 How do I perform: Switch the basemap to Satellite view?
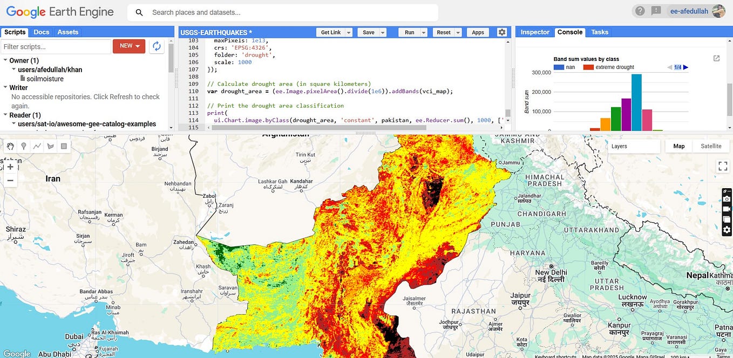coord(711,146)
